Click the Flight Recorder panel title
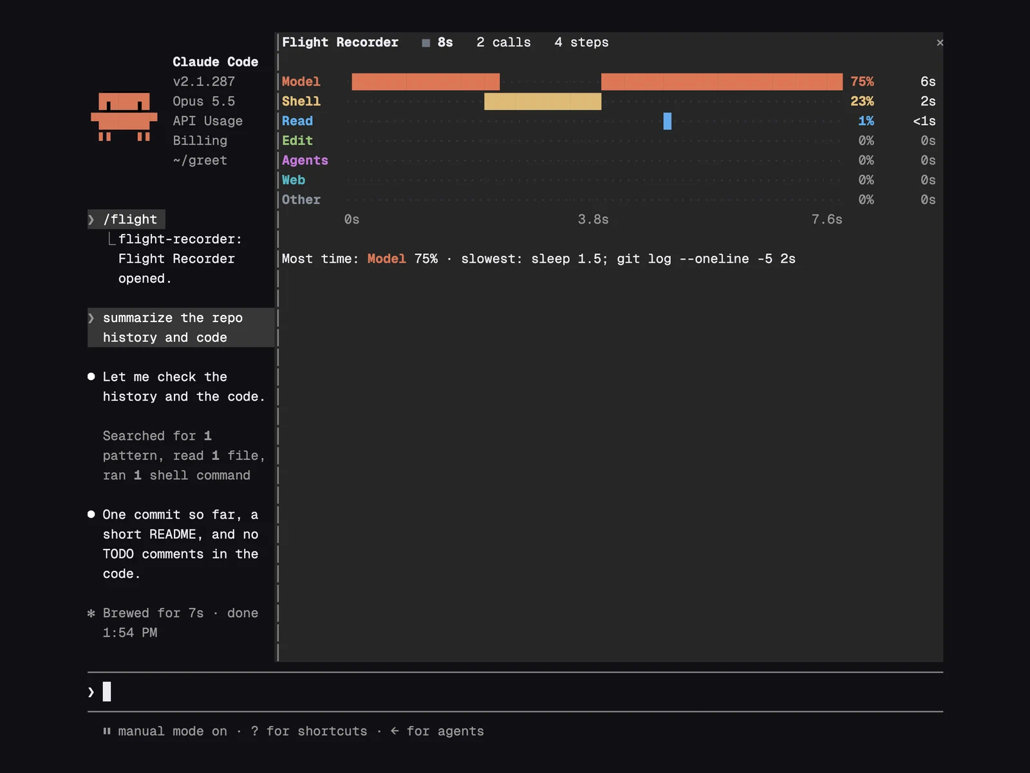The width and height of the screenshot is (1030, 773). tap(340, 43)
